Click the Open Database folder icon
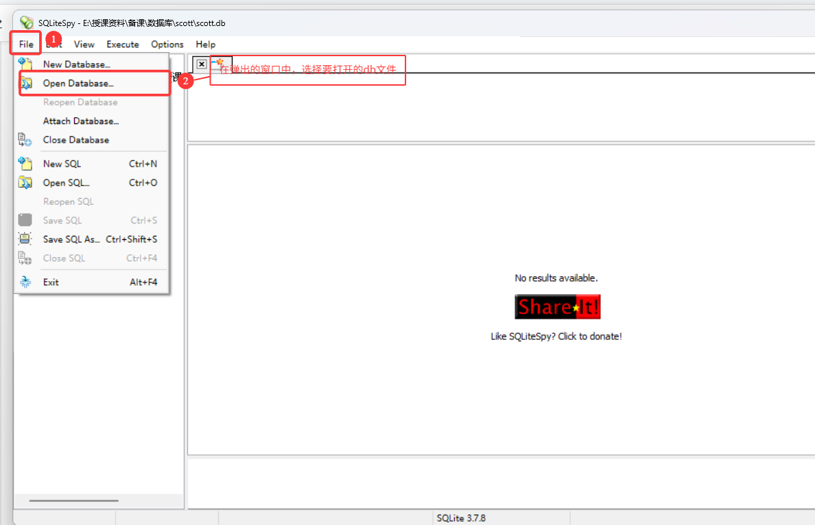815x525 pixels. click(25, 83)
